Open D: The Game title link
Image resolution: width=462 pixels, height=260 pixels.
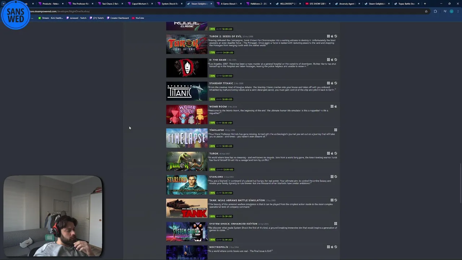coord(218,60)
